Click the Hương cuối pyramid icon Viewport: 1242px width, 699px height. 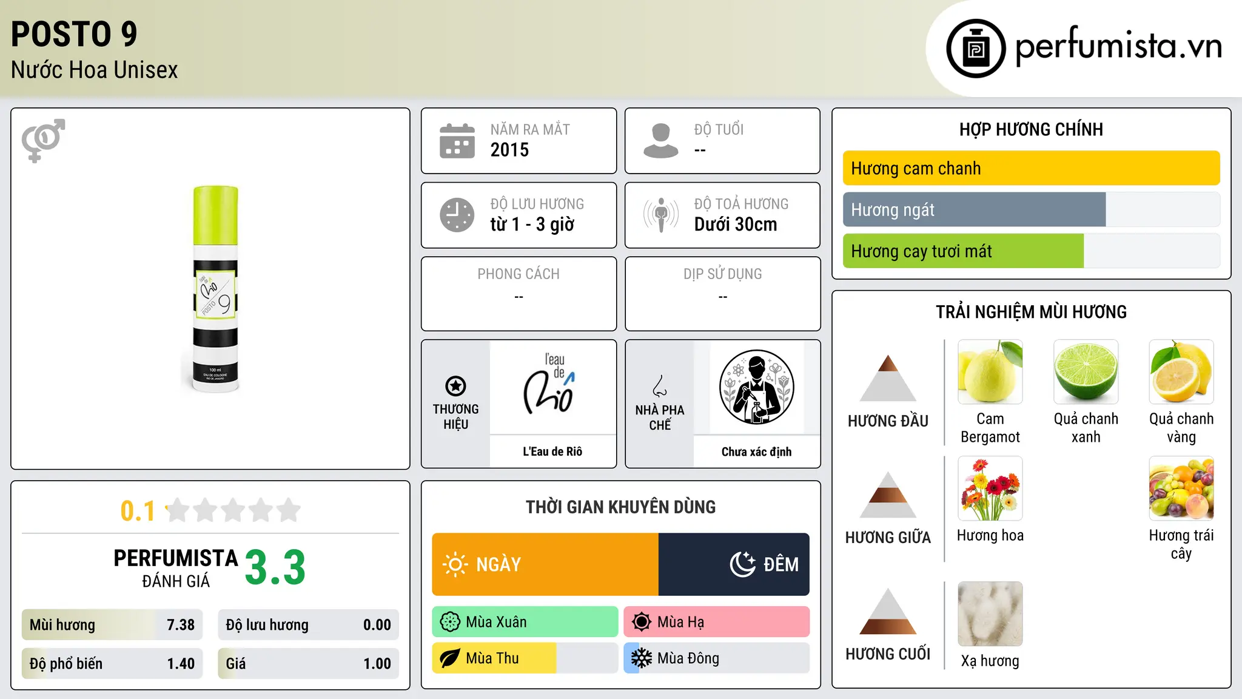point(888,611)
